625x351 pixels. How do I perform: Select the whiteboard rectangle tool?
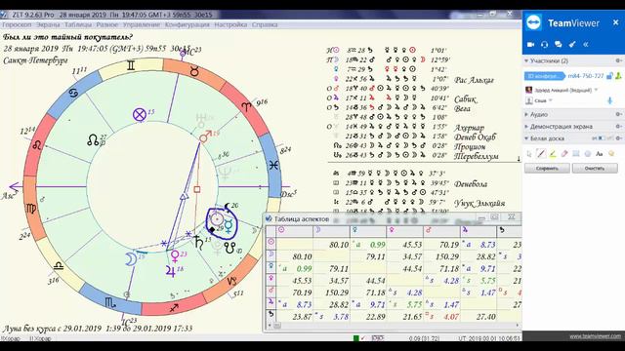576,154
